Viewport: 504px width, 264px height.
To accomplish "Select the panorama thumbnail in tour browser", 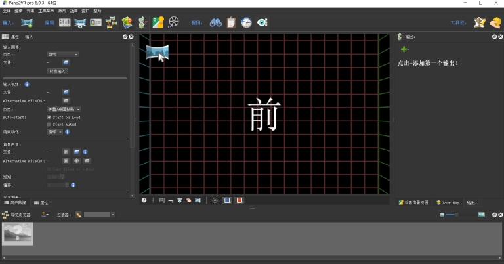I will point(18,233).
